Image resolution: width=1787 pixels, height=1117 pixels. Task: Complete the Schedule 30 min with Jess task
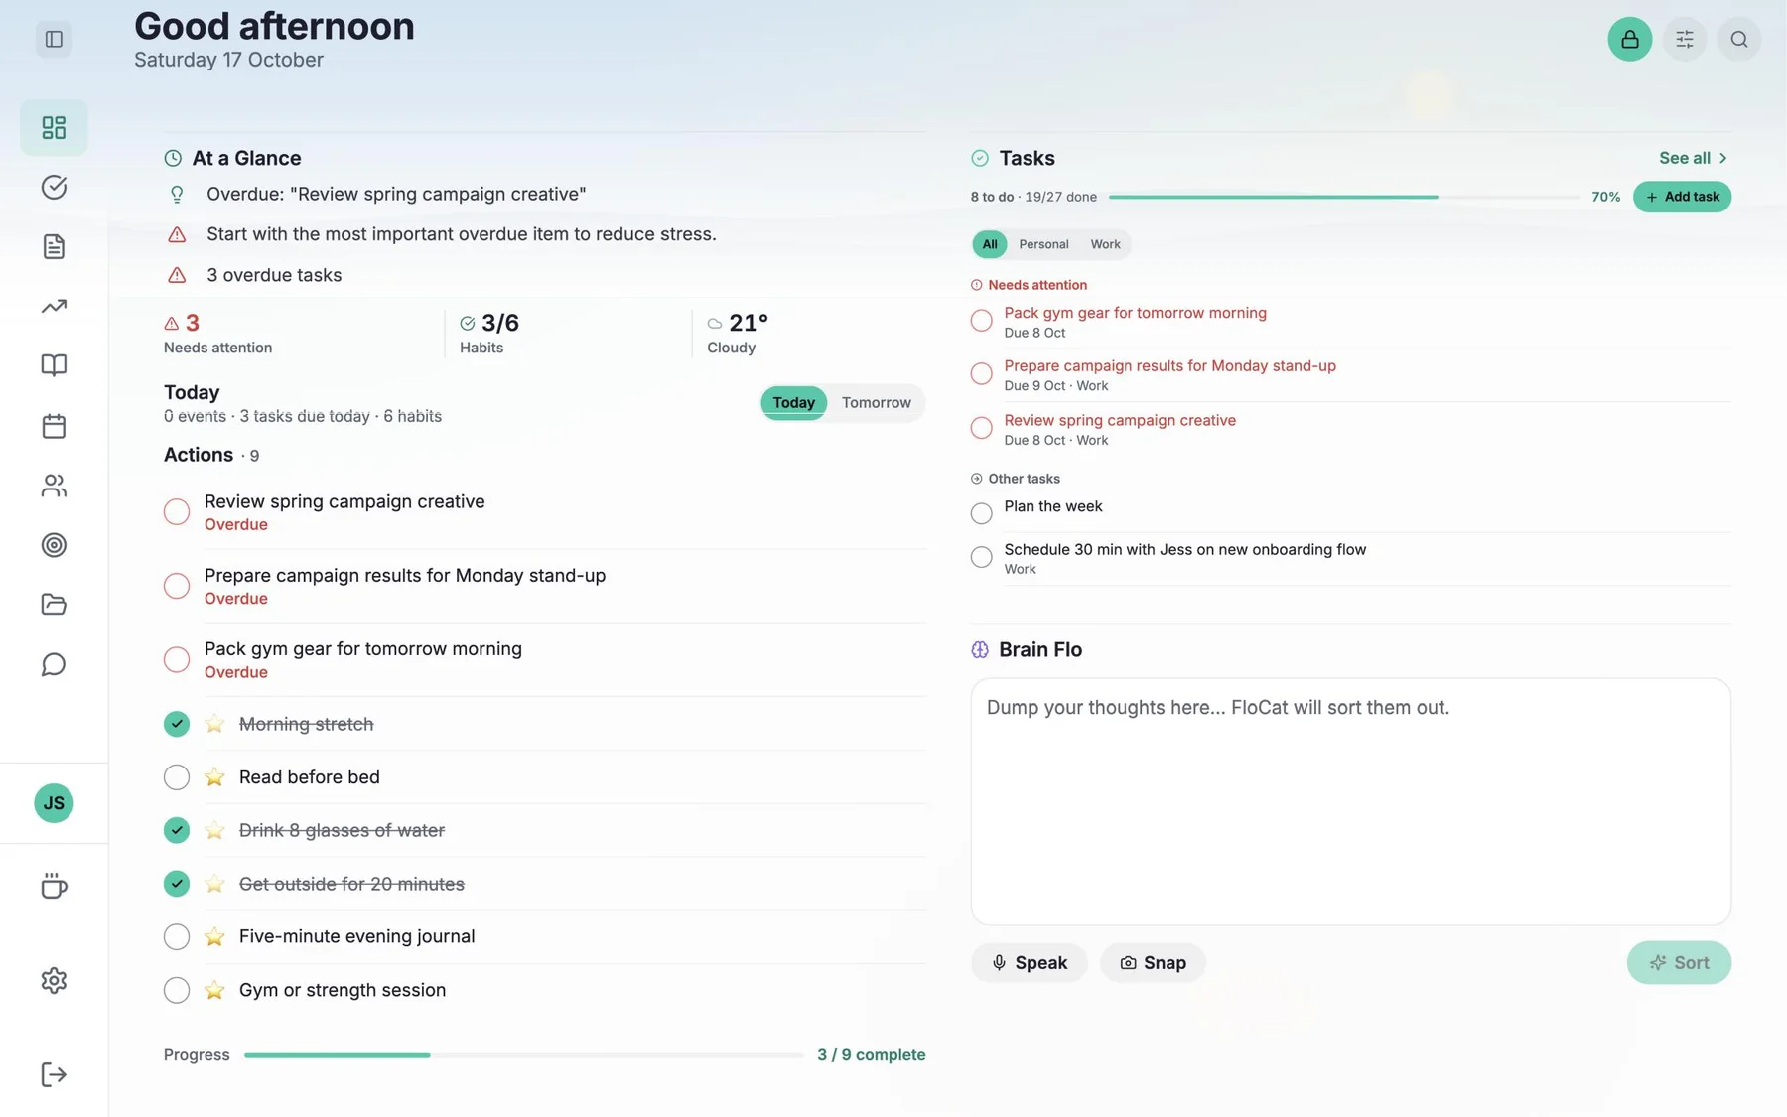pos(981,557)
